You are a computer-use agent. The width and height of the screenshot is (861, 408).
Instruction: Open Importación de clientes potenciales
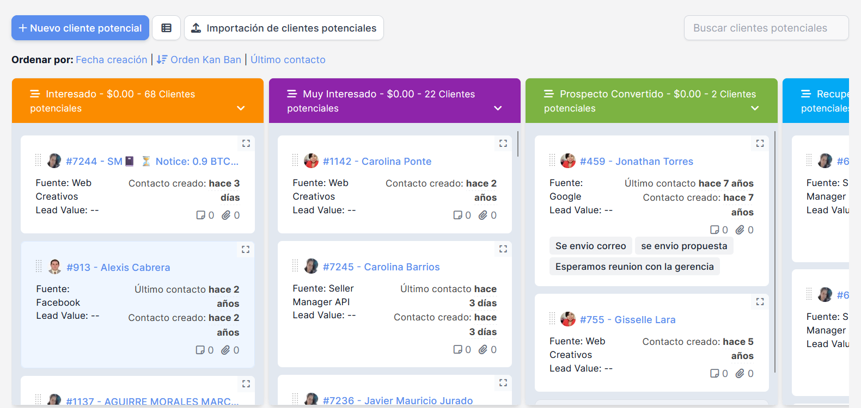coord(284,28)
